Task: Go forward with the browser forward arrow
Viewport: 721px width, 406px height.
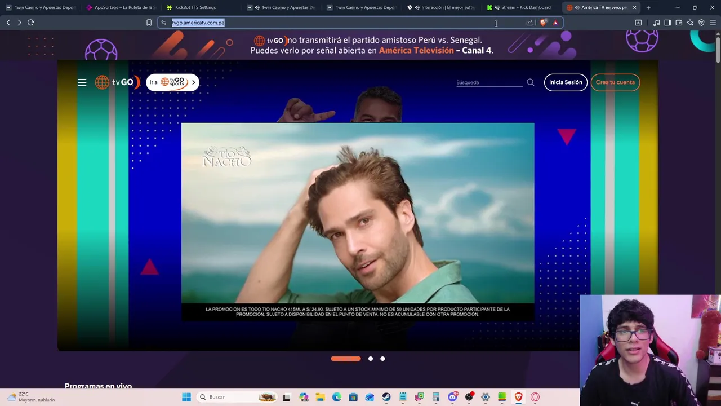Action: click(19, 23)
